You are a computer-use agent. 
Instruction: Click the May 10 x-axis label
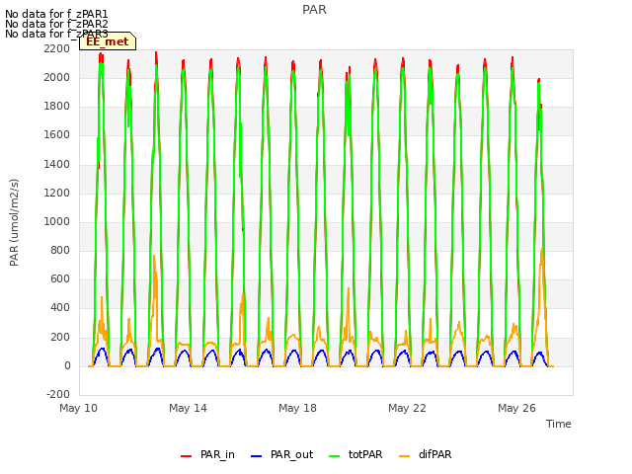tap(79, 408)
